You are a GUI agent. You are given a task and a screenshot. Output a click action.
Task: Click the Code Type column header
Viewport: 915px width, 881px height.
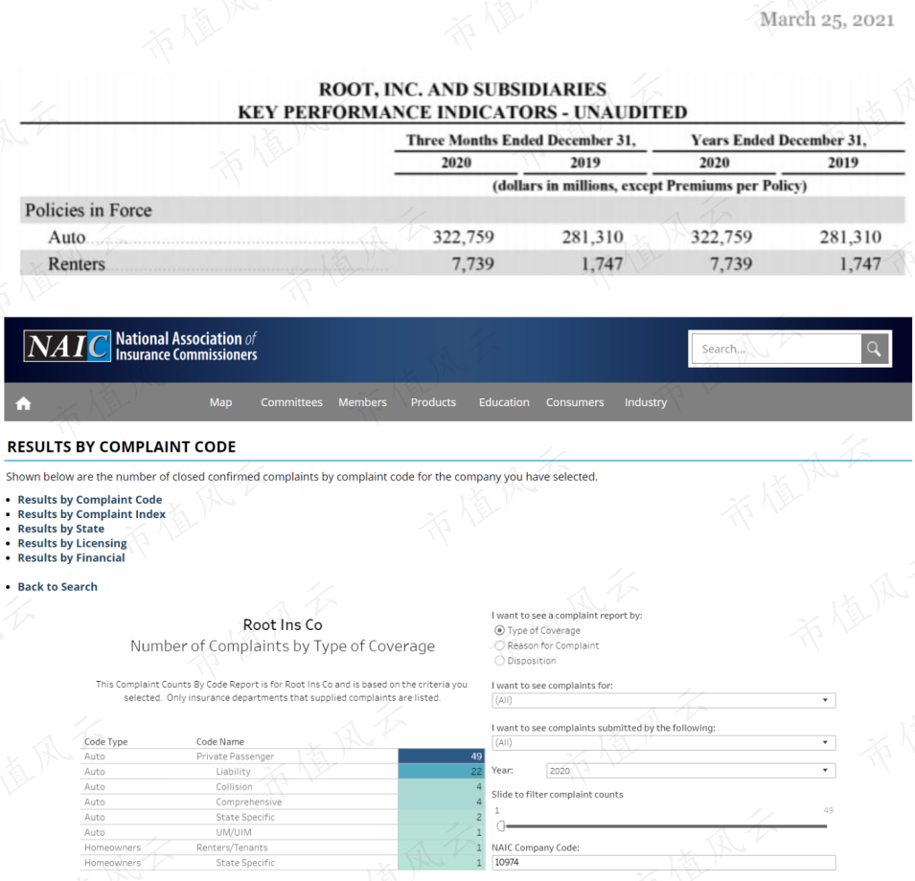click(x=105, y=741)
